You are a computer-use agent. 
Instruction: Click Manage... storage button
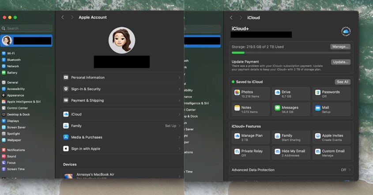click(340, 47)
